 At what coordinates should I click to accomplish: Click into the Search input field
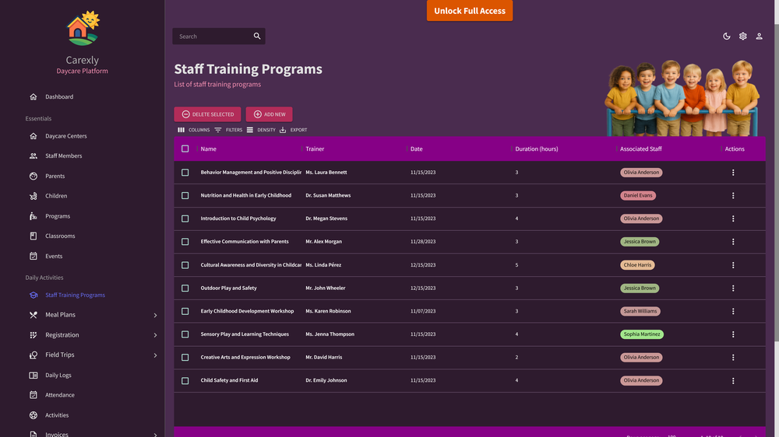pos(213,37)
